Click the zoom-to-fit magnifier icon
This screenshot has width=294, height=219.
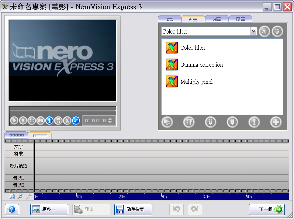(12, 197)
